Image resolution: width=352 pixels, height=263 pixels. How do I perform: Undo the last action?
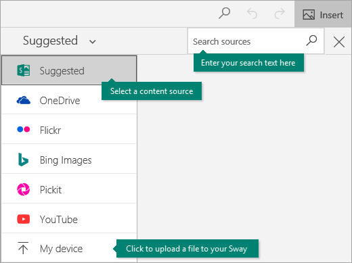[x=252, y=14]
